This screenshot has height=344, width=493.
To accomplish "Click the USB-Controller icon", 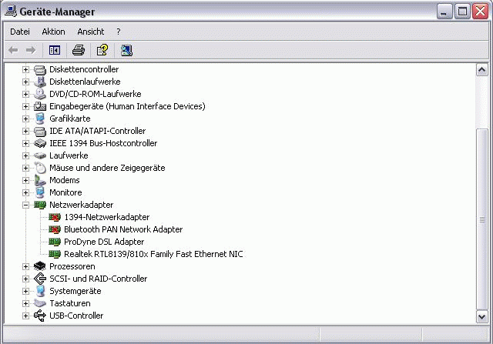I will pyautogui.click(x=40, y=316).
